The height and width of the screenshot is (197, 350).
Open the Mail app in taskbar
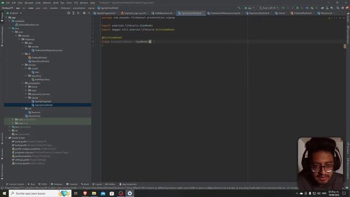click(103, 193)
